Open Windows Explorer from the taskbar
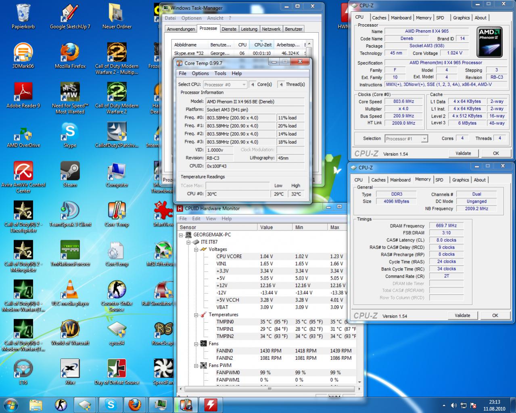 pyautogui.click(x=36, y=404)
